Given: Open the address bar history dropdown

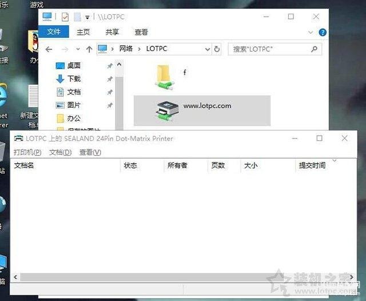Looking at the screenshot, I should click(x=207, y=49).
